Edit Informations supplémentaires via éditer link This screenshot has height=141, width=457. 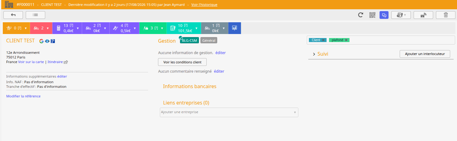coord(62,76)
